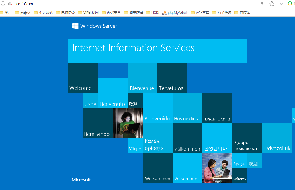Click the Bienvenue tile
Screen dimensions: 295x190
pyautogui.click(x=142, y=78)
